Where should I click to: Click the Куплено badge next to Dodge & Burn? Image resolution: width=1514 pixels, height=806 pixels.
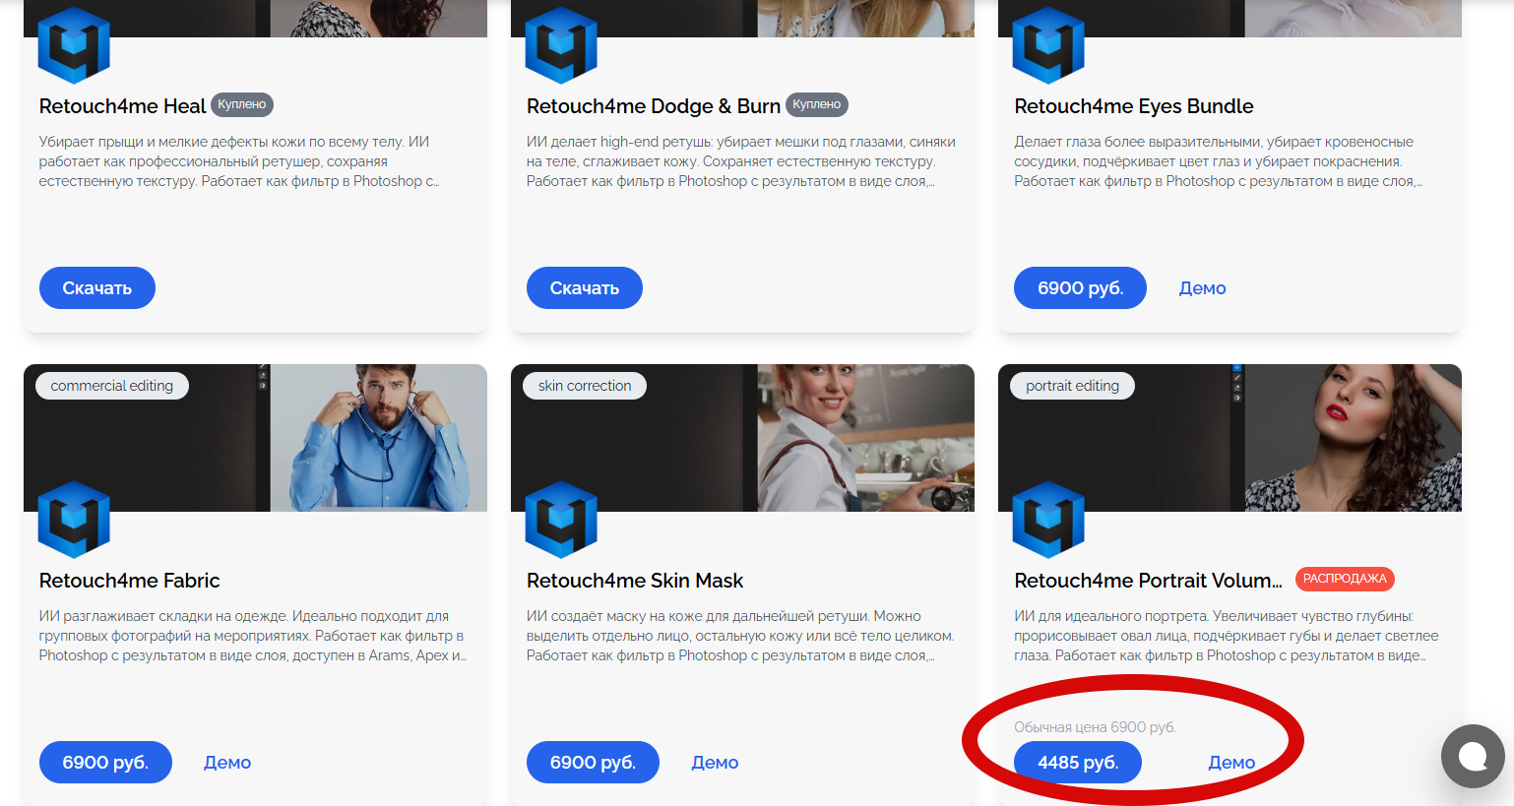pos(817,104)
